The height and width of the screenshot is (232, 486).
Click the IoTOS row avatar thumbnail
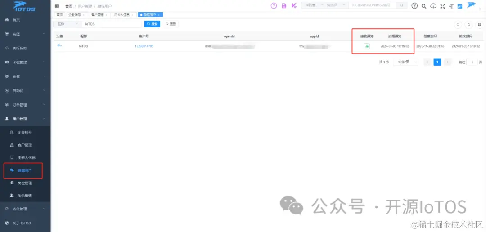[x=60, y=46]
